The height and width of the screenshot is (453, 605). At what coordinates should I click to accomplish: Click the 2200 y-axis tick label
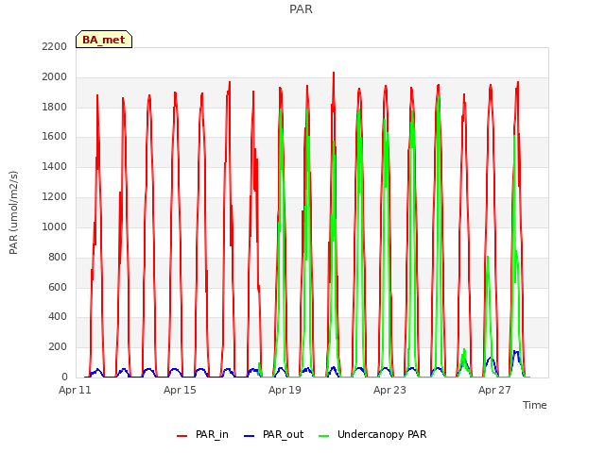[55, 46]
